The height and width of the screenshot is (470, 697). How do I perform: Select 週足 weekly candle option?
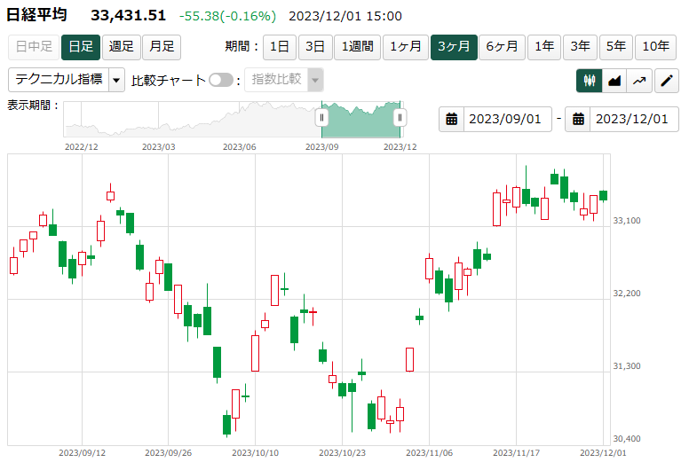pos(121,46)
